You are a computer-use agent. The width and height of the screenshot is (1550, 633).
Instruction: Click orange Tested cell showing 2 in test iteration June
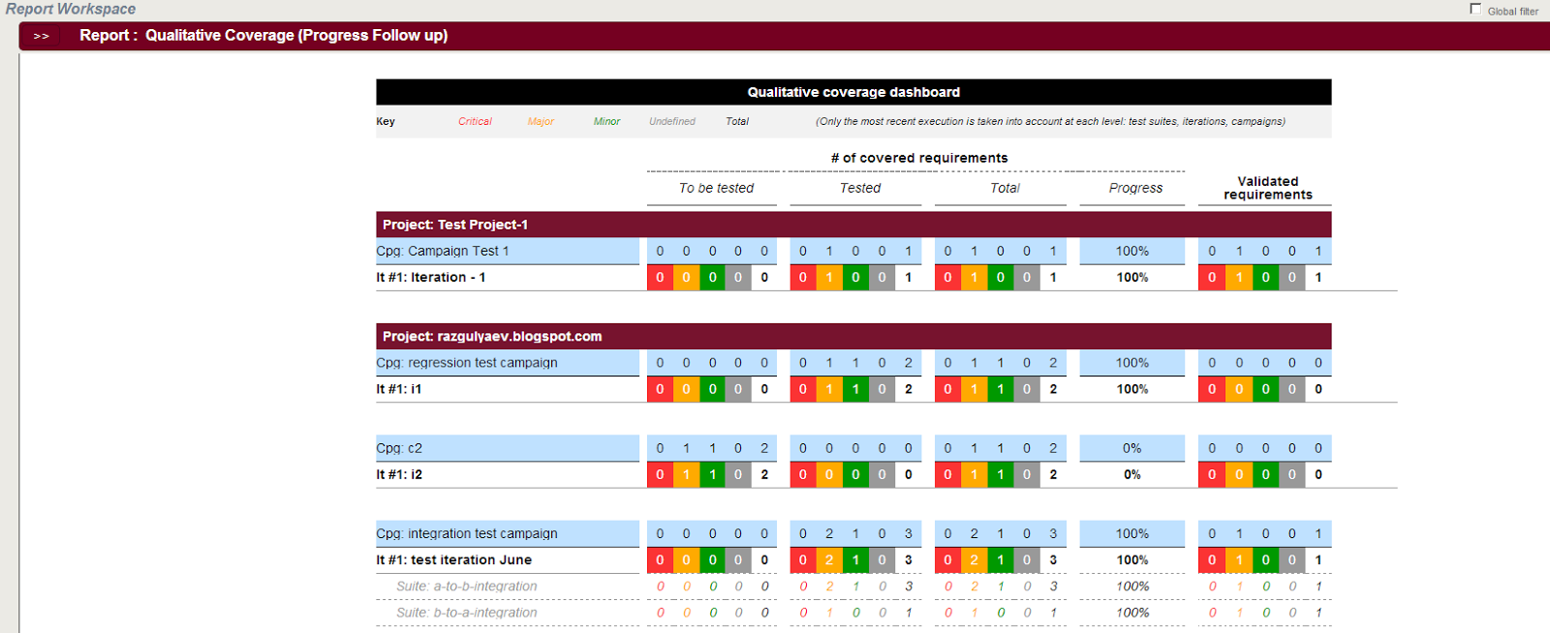point(829,559)
